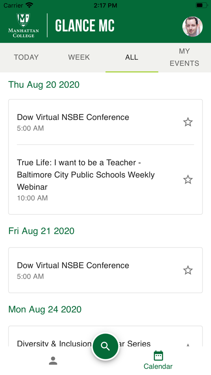
Task: Switch to the WEEK tab
Action: [79, 57]
